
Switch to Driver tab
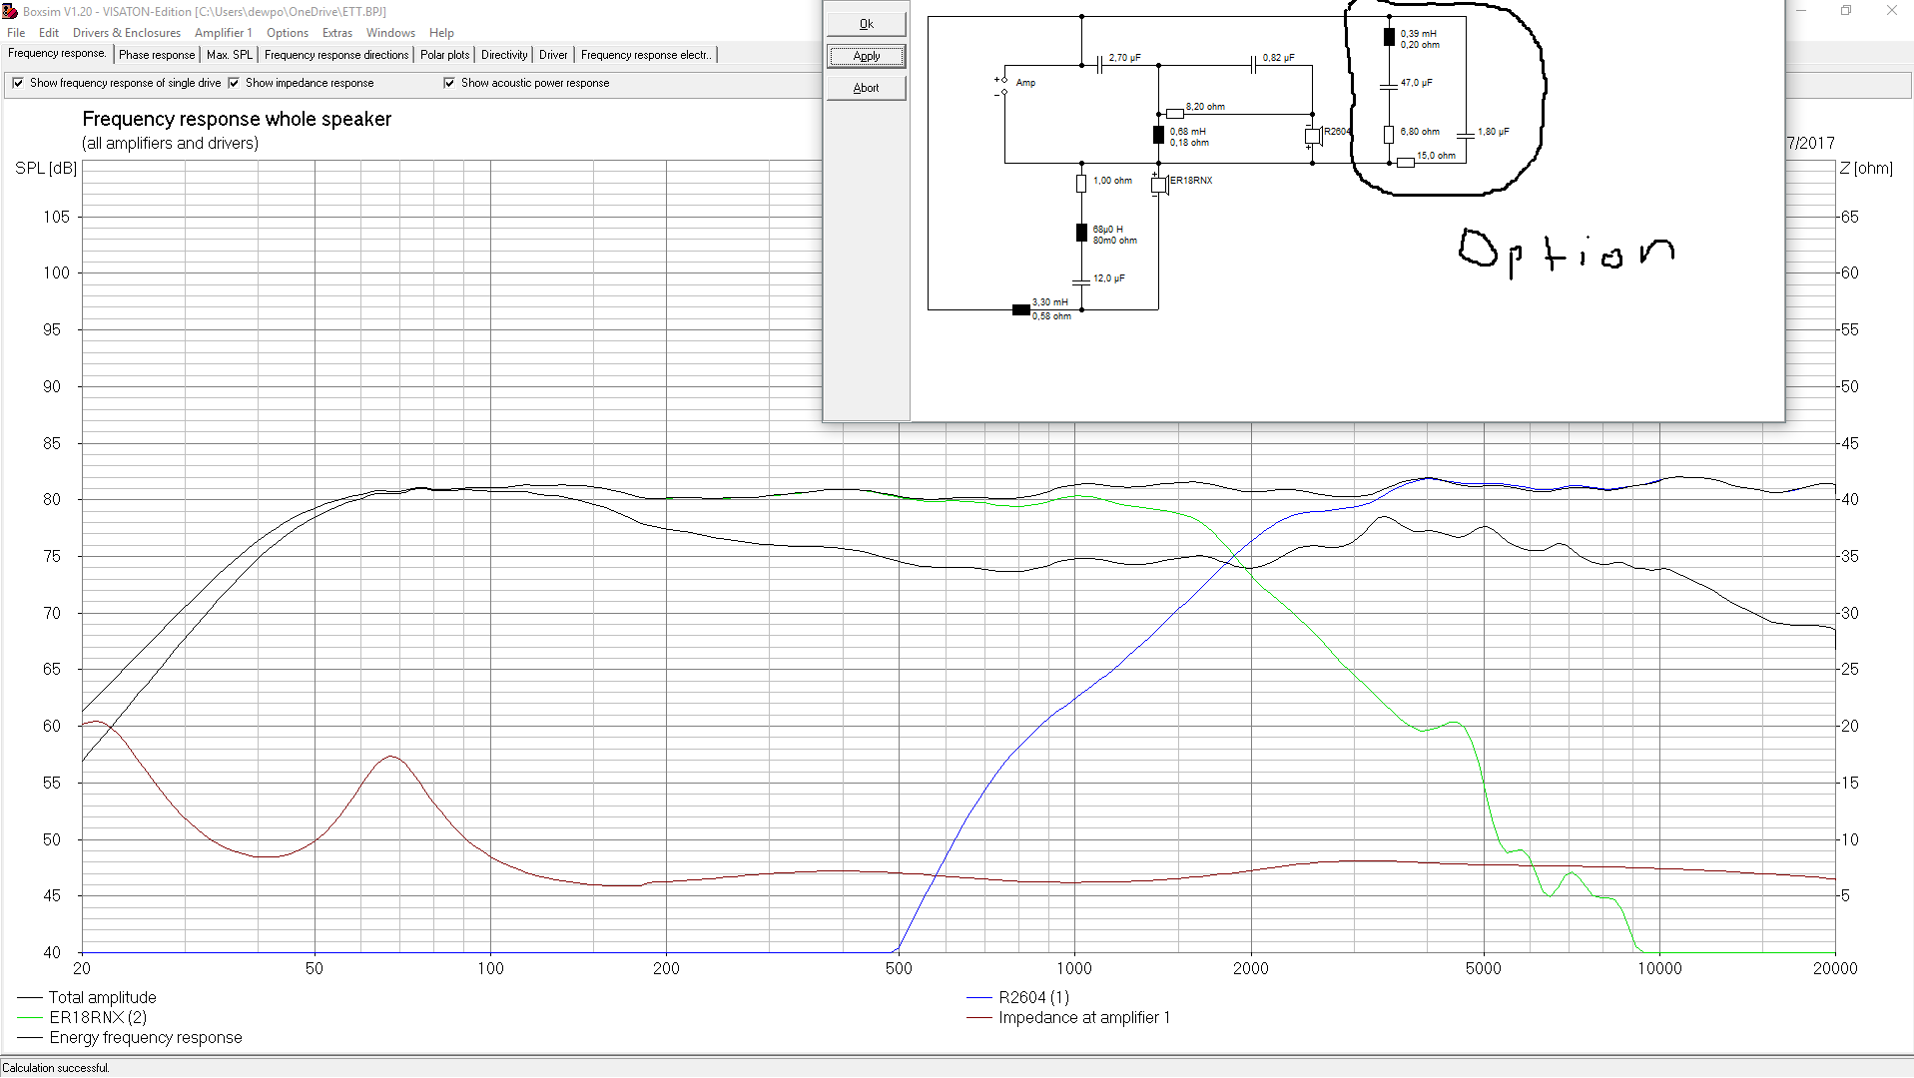(553, 55)
